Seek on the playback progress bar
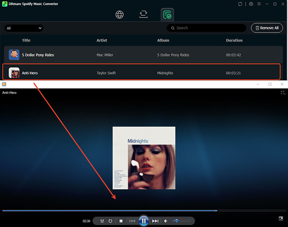288x227 pixels. (x=144, y=211)
